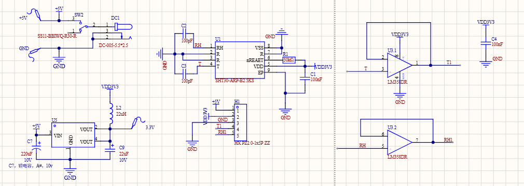
Task: Click the +5V power port at U5 VIN
Action: [x=36, y=128]
